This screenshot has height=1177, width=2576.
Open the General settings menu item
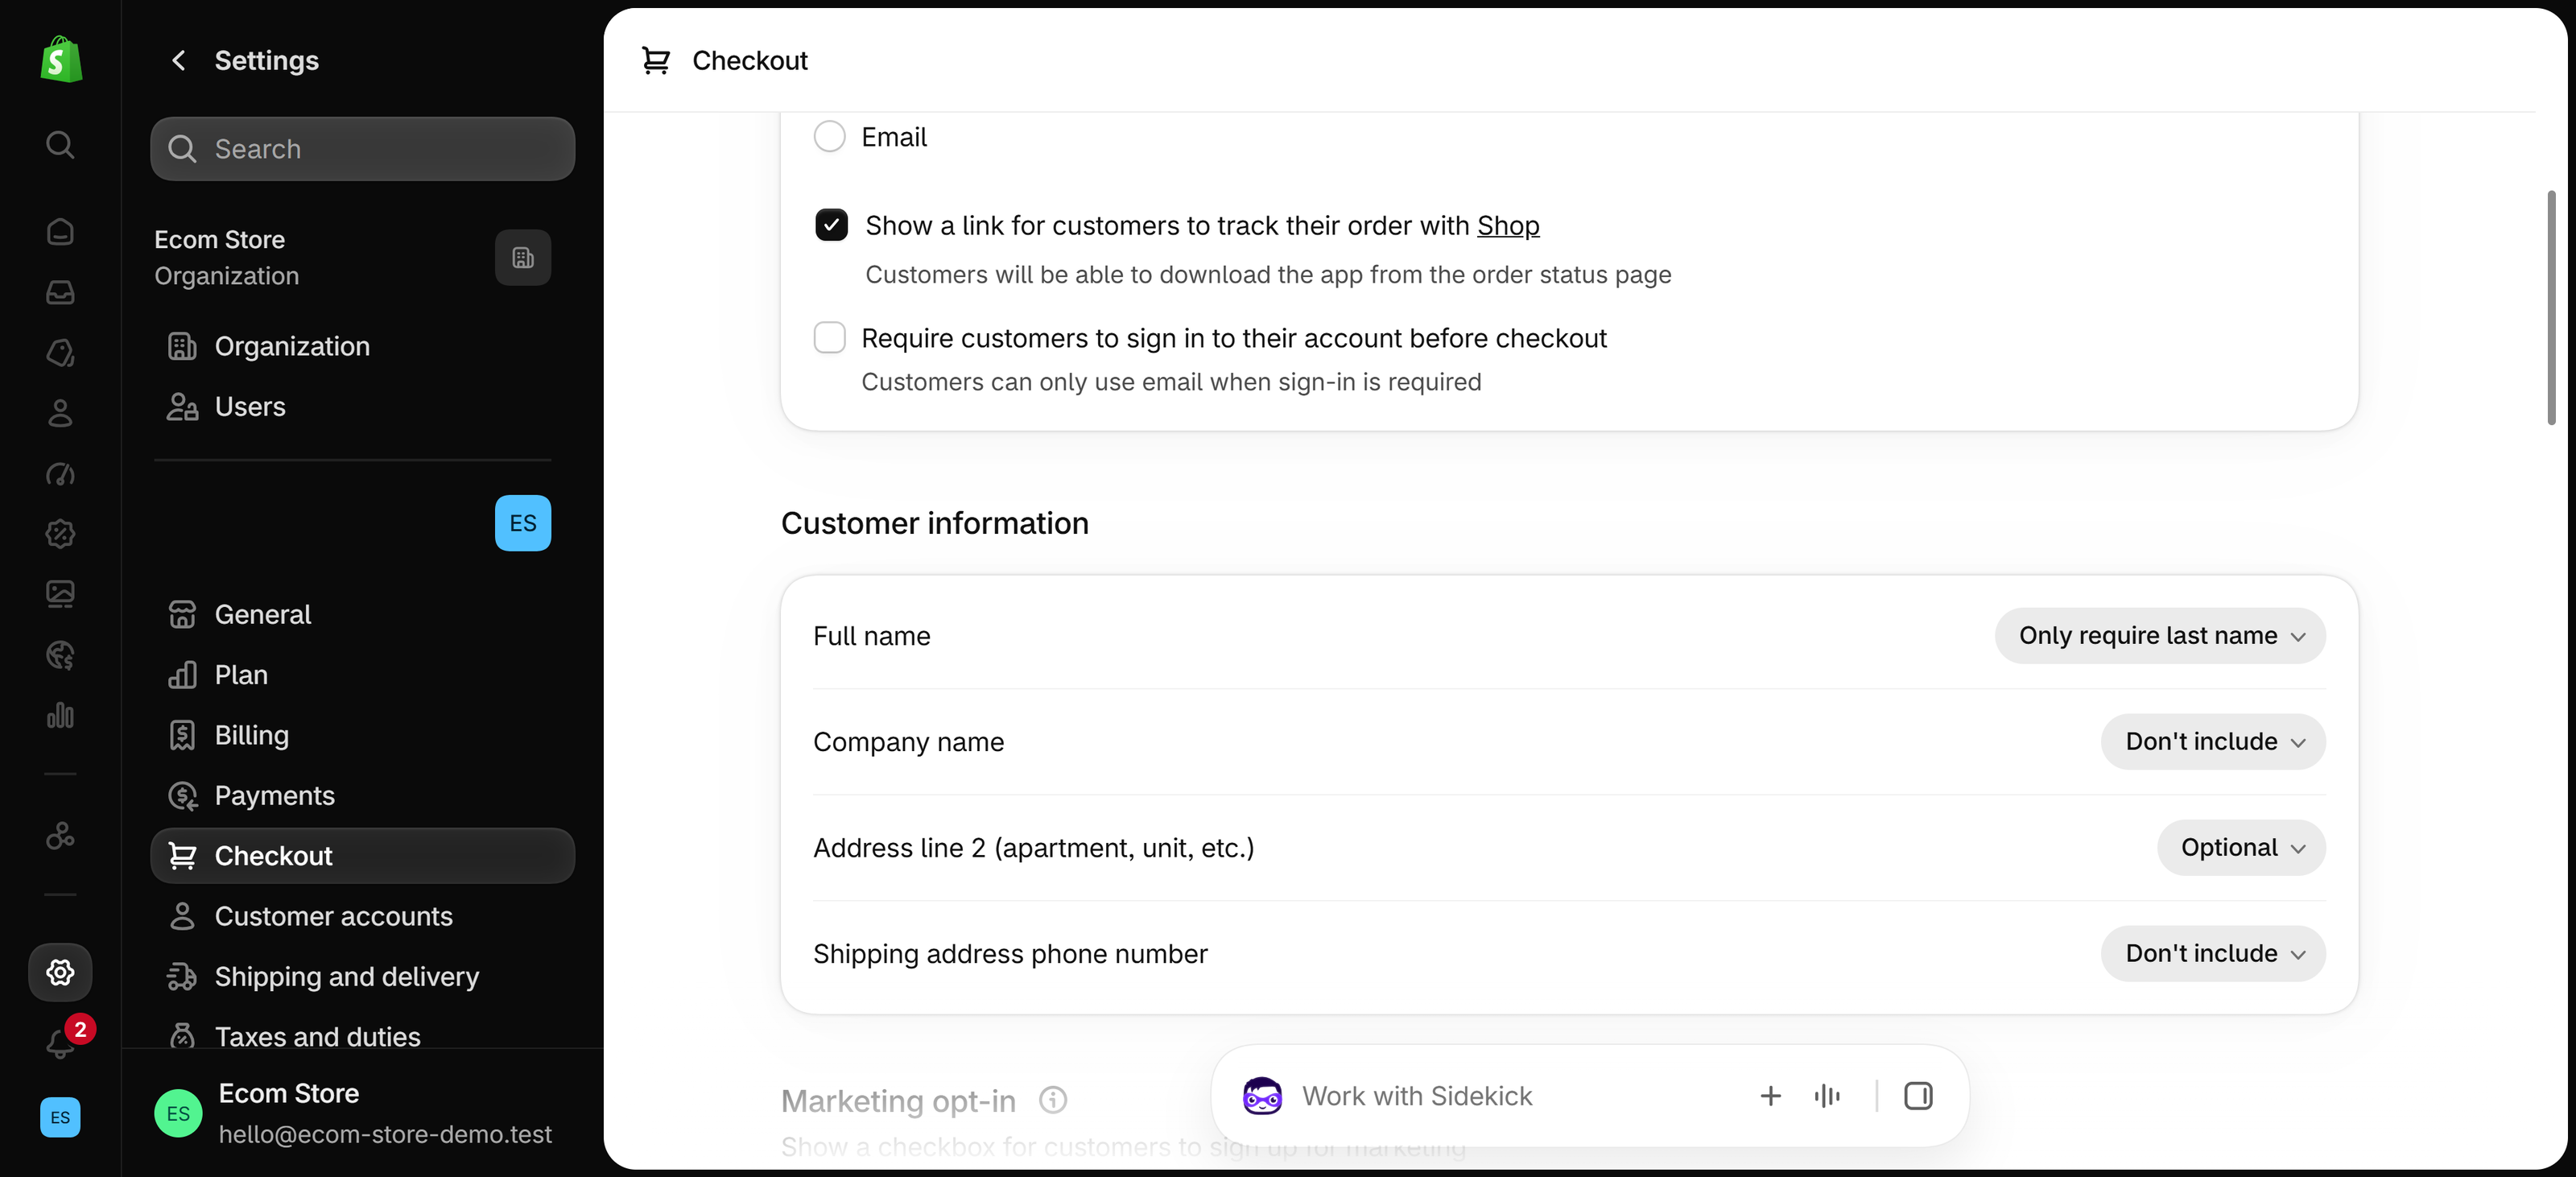click(362, 614)
